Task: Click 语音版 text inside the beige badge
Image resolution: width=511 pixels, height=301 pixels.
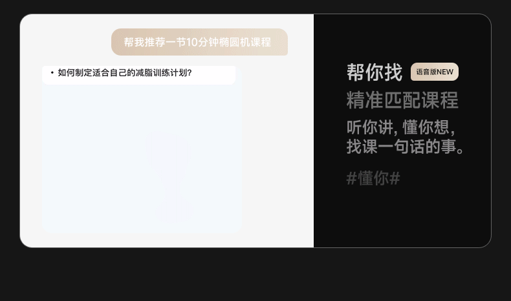Action: 426,72
